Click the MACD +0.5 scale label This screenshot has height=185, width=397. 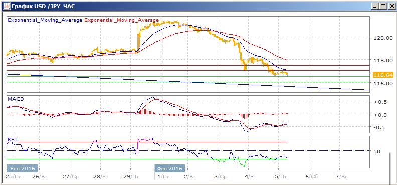coord(379,102)
